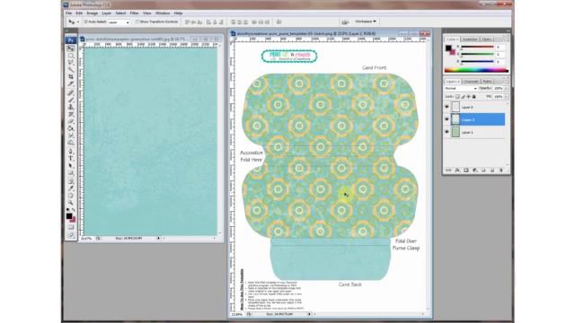575x323 pixels.
Task: Select the Blur tool
Action: tap(71, 135)
